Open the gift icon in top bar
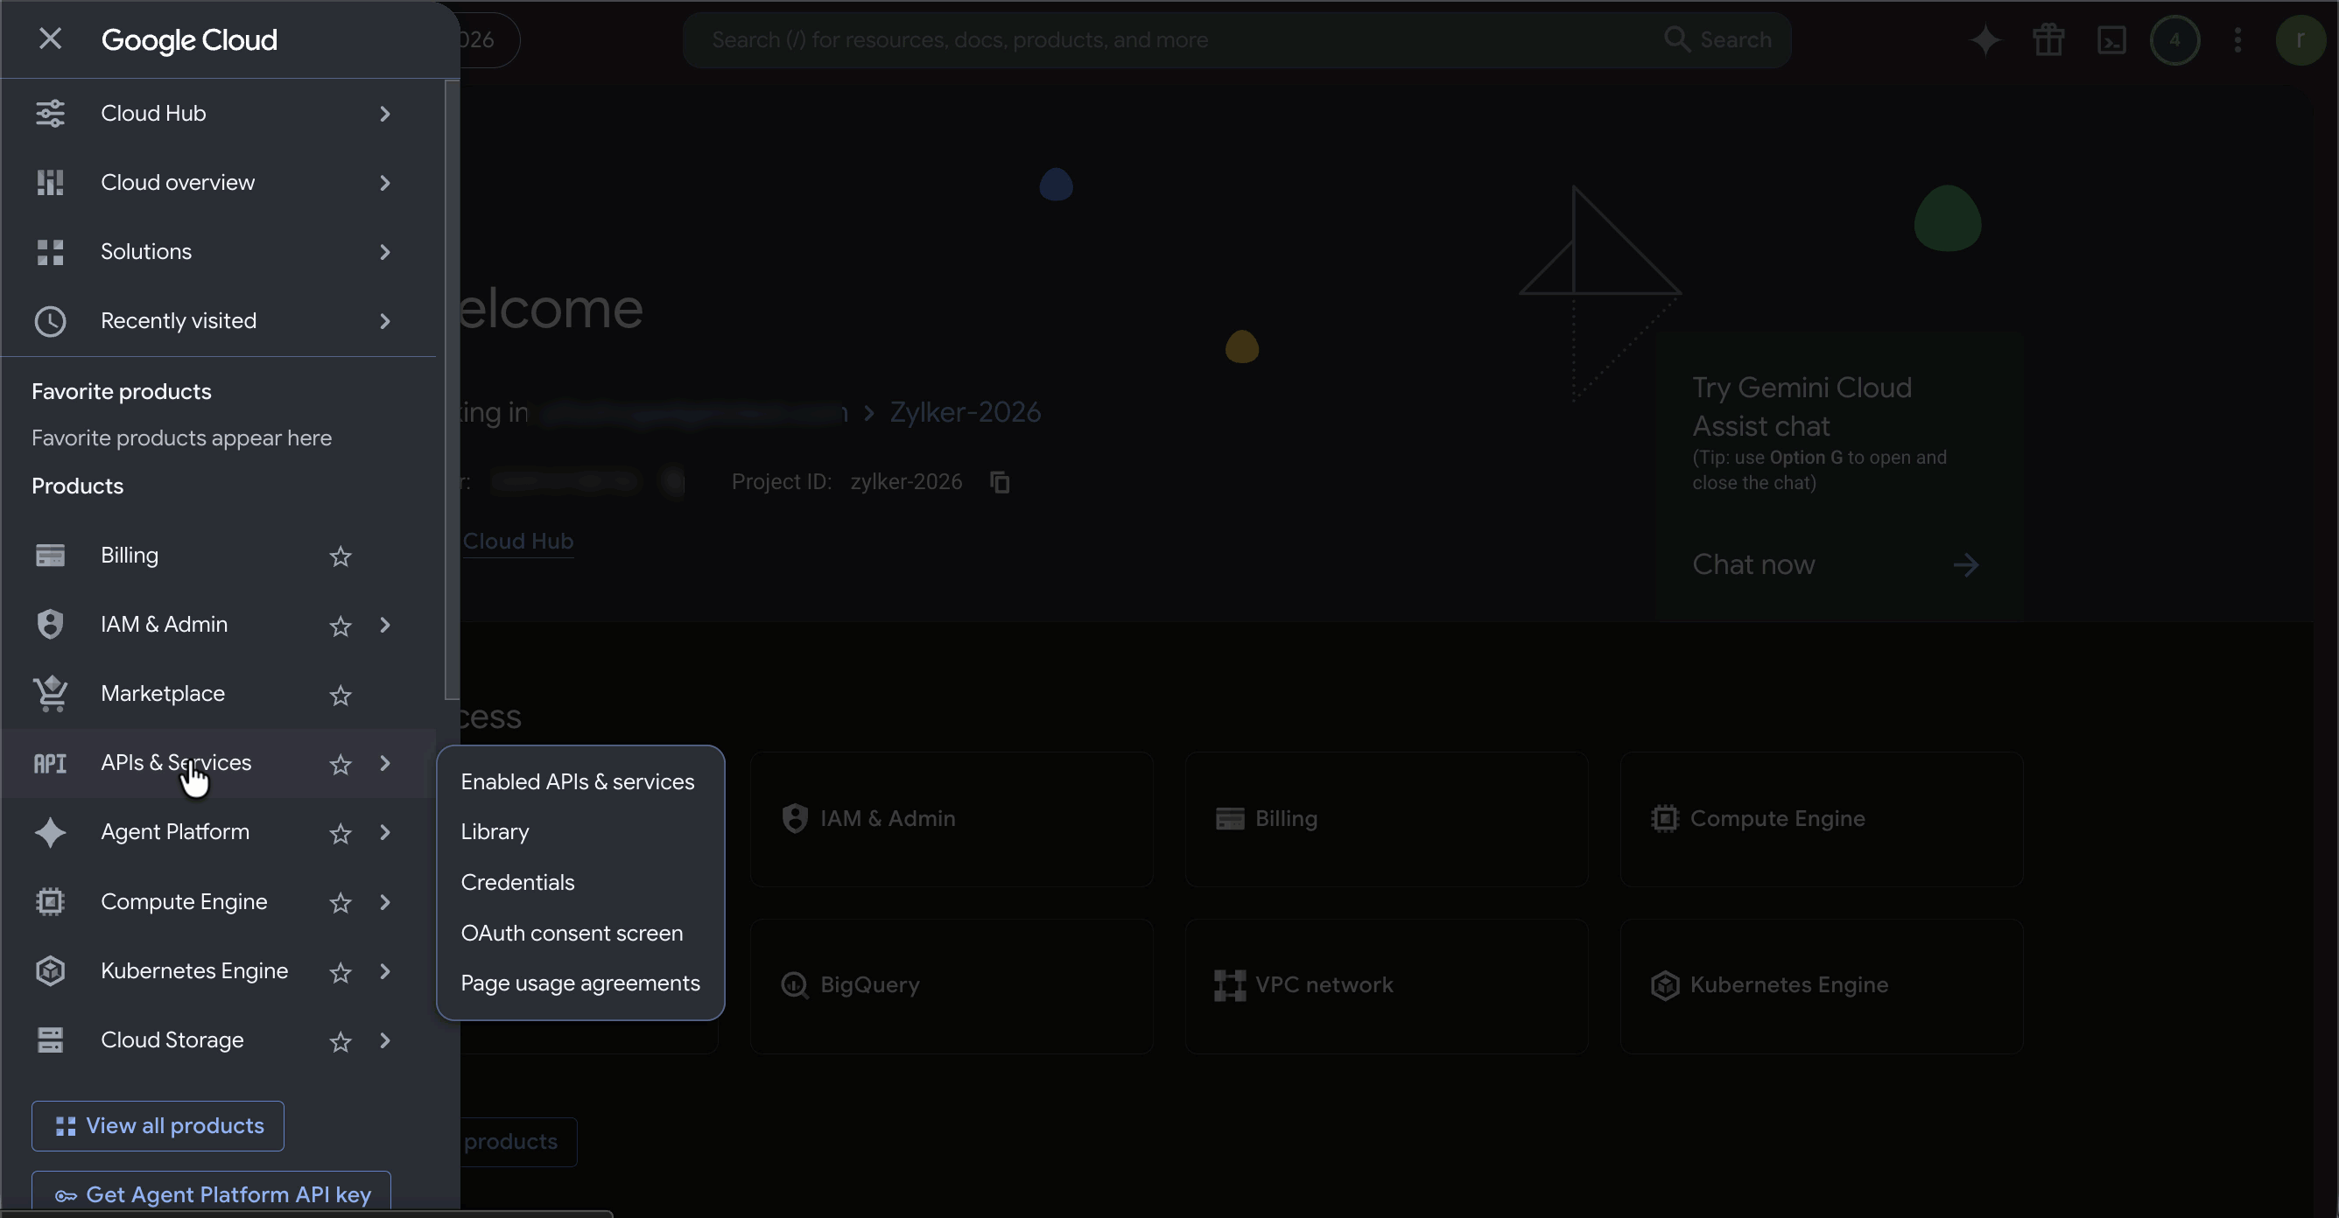 pos(2048,40)
